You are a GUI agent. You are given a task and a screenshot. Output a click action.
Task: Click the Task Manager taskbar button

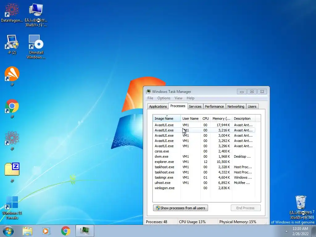85,231
